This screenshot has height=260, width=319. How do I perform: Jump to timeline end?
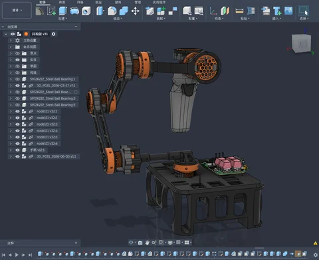(31, 255)
